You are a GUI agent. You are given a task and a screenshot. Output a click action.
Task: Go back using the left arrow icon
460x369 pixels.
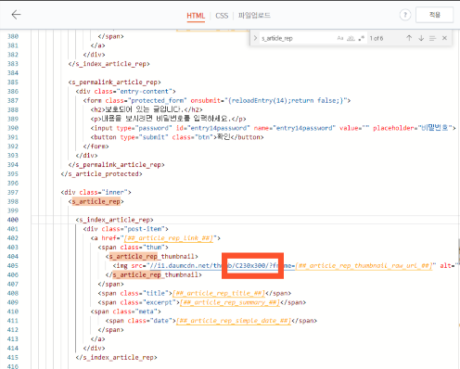tap(16, 15)
